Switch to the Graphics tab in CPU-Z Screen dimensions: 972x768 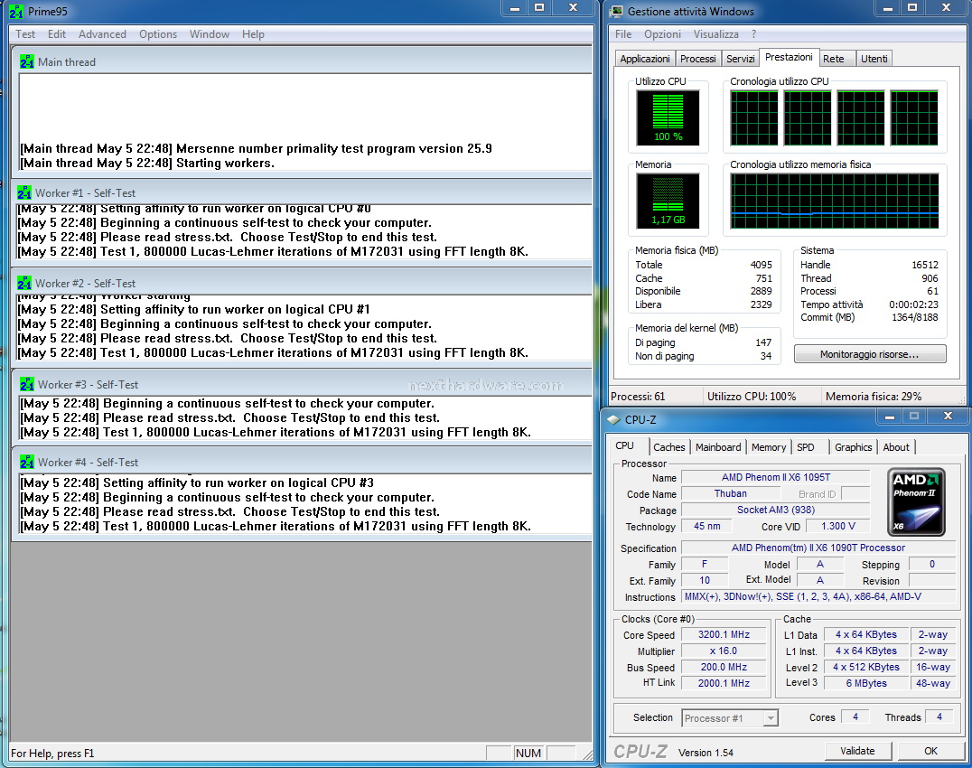click(853, 447)
